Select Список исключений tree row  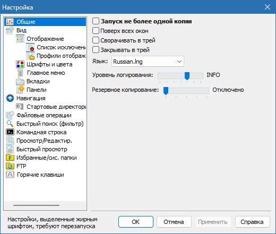[x=61, y=47]
